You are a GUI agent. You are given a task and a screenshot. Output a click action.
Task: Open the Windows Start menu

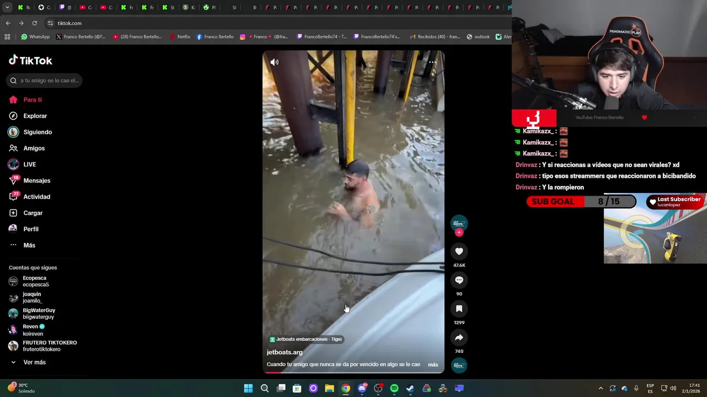[249, 388]
